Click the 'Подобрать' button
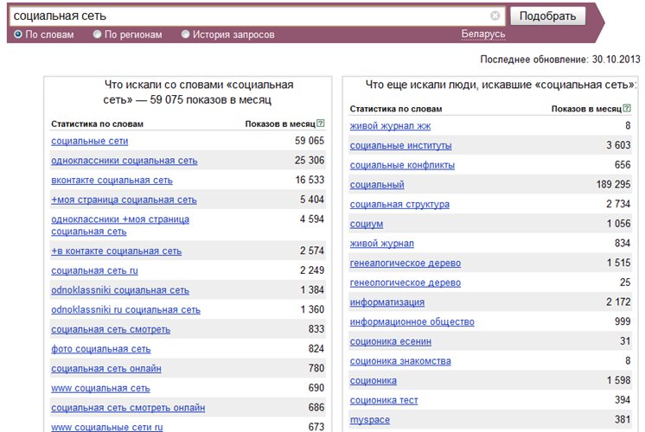Viewport: 645px width, 432px height. pos(547,16)
